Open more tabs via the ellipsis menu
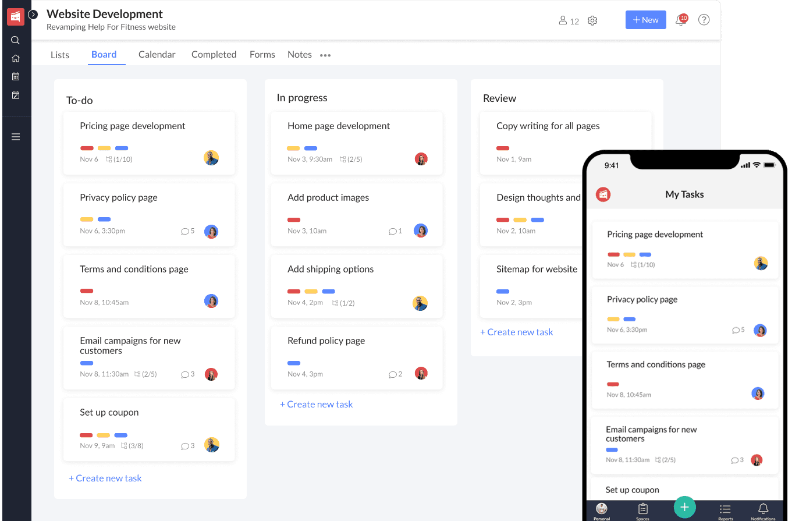 (x=325, y=55)
